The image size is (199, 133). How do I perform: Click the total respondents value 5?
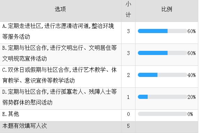pos(128,126)
